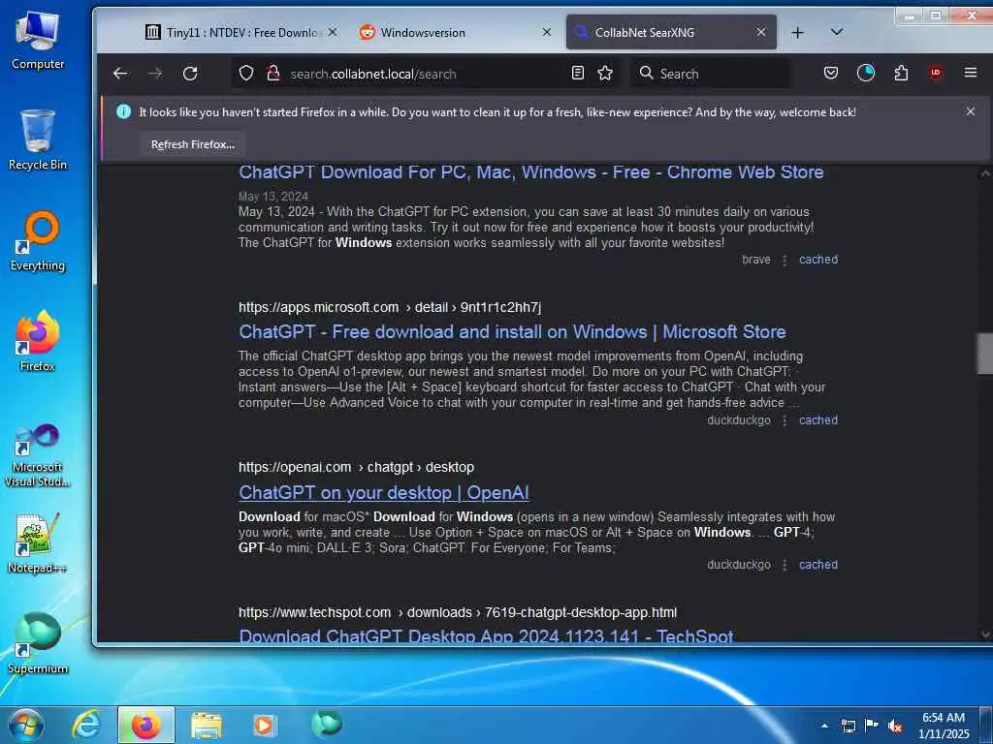993x744 pixels.
Task: Click the techspot.com result URL
Action: click(458, 612)
